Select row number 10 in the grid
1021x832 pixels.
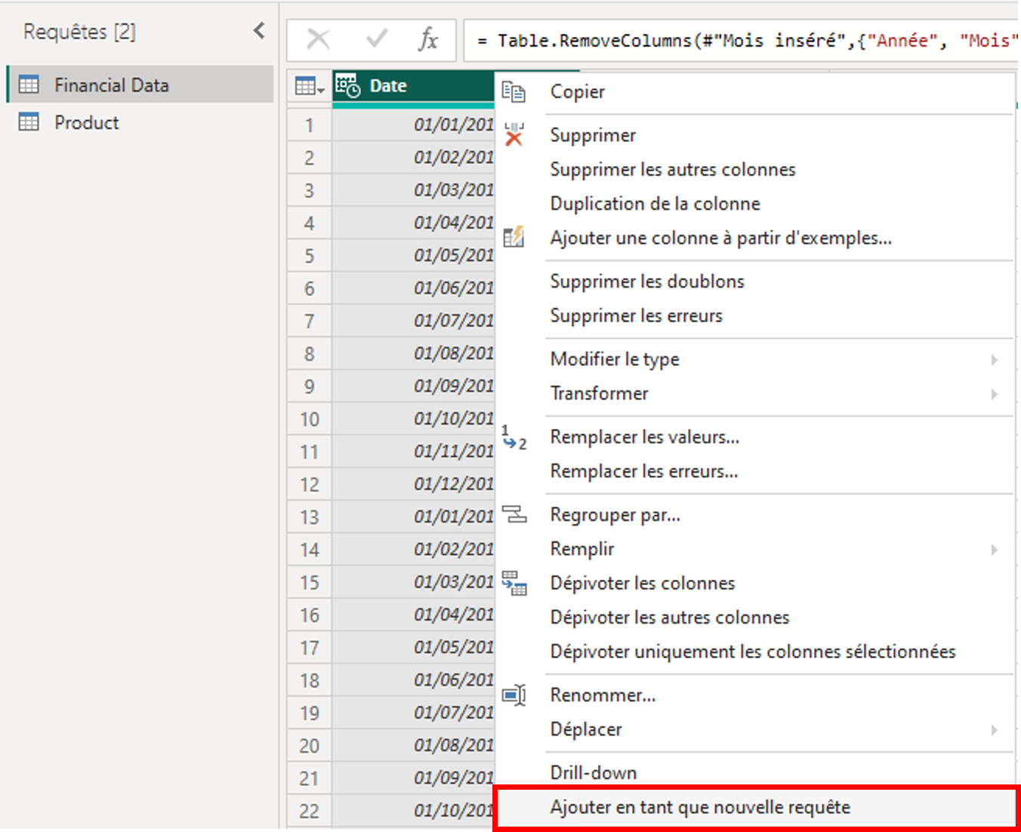[310, 419]
